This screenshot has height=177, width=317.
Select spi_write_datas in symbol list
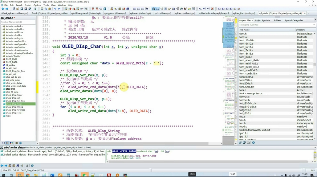13,80
